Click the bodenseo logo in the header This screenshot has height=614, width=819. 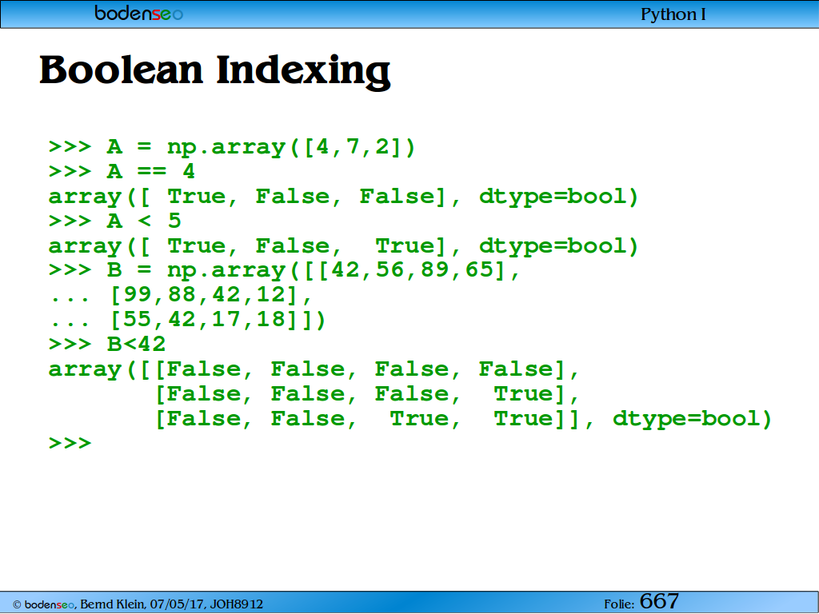coord(139,13)
